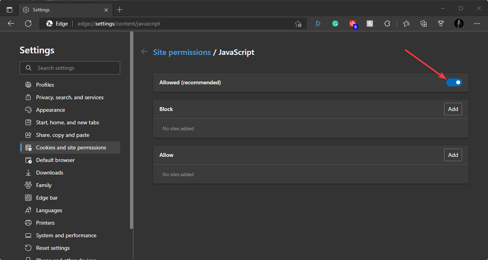Open the Settings and more ellipsis menu

click(477, 24)
